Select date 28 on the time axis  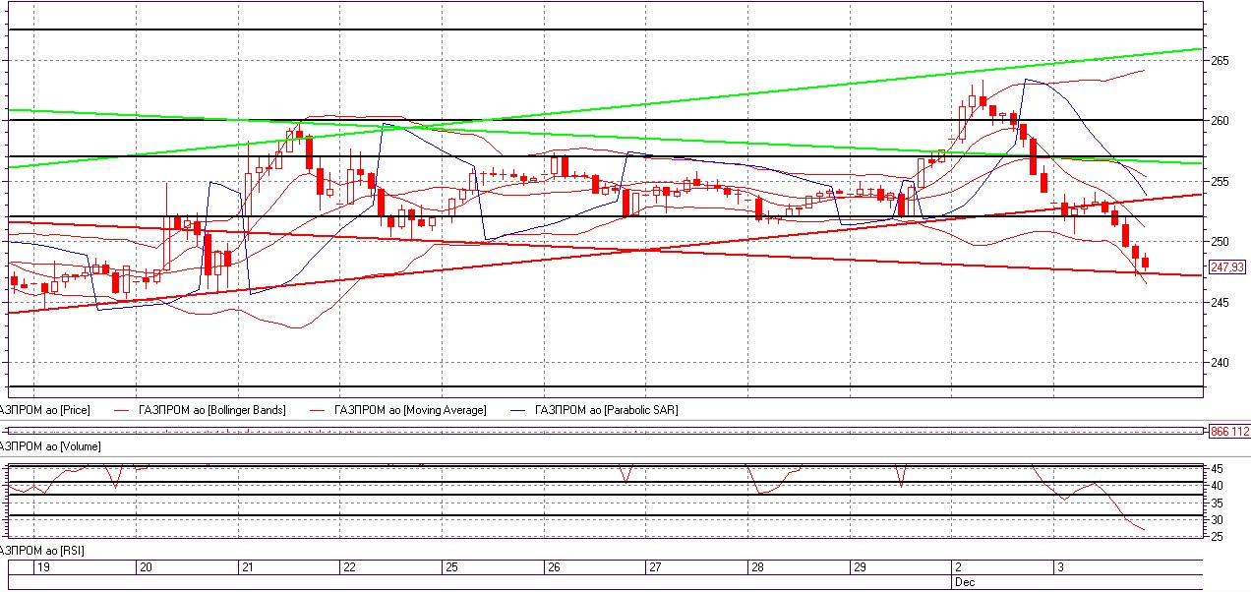pos(757,567)
